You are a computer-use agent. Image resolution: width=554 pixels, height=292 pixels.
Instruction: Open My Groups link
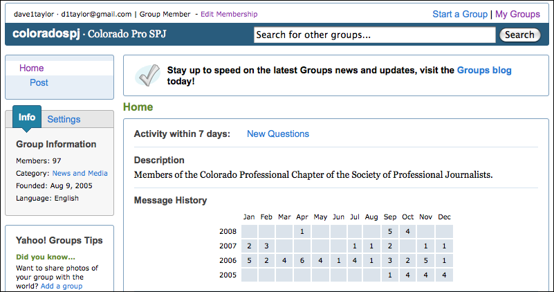[517, 14]
